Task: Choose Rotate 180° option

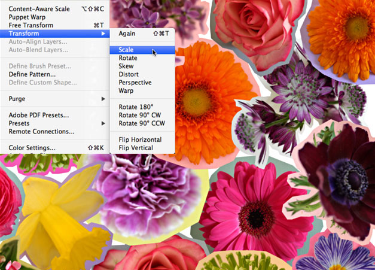Action: (142, 107)
